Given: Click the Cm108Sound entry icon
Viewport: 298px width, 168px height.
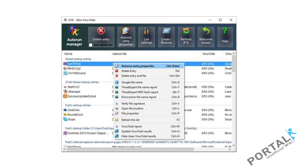Looking at the screenshot, I should pos(65,73).
